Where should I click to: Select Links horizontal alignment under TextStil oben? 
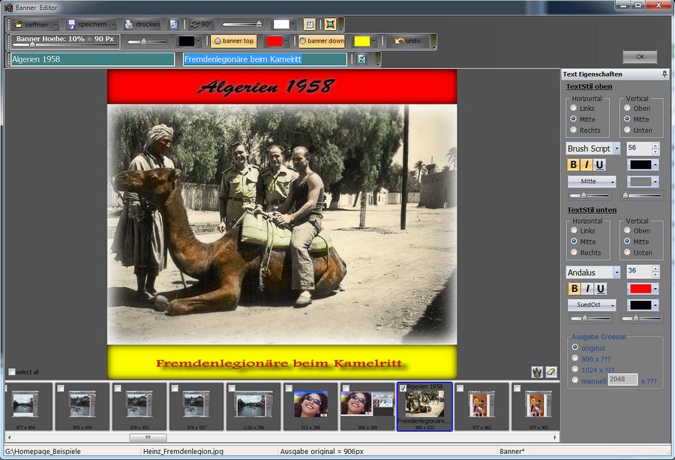574,108
